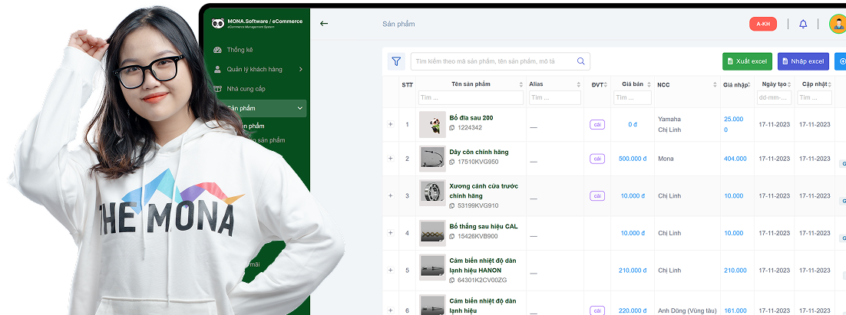Viewport: 846px width, 315px height.
Task: Click import price 404.000
Action: (735, 159)
